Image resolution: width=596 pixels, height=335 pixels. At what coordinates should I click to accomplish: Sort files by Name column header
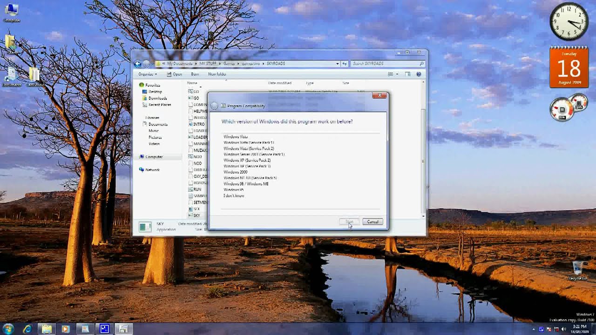[192, 83]
